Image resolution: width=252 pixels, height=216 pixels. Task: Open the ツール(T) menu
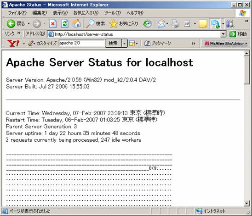point(112,13)
